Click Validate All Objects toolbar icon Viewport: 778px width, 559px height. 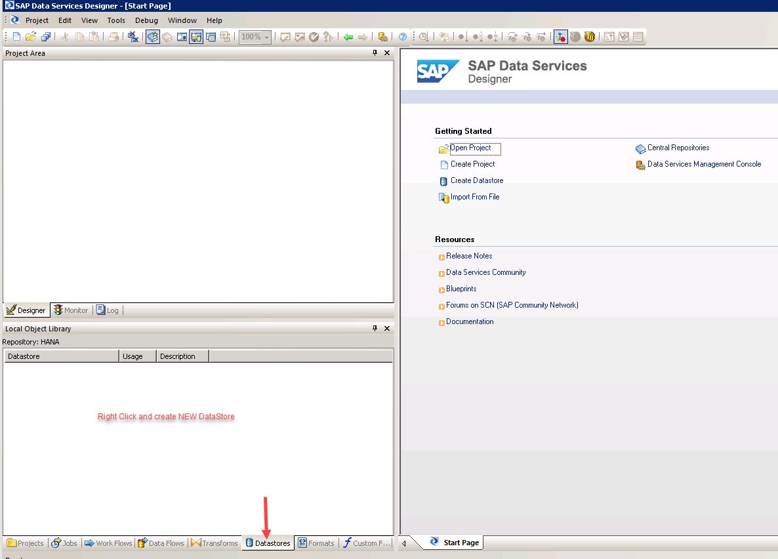click(299, 37)
